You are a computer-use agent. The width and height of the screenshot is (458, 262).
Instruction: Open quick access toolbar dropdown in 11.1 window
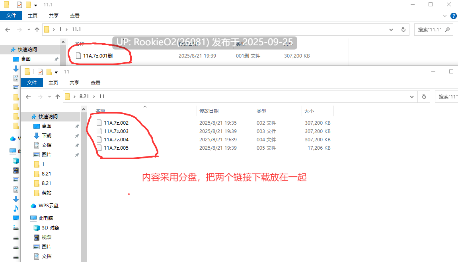coord(36,5)
